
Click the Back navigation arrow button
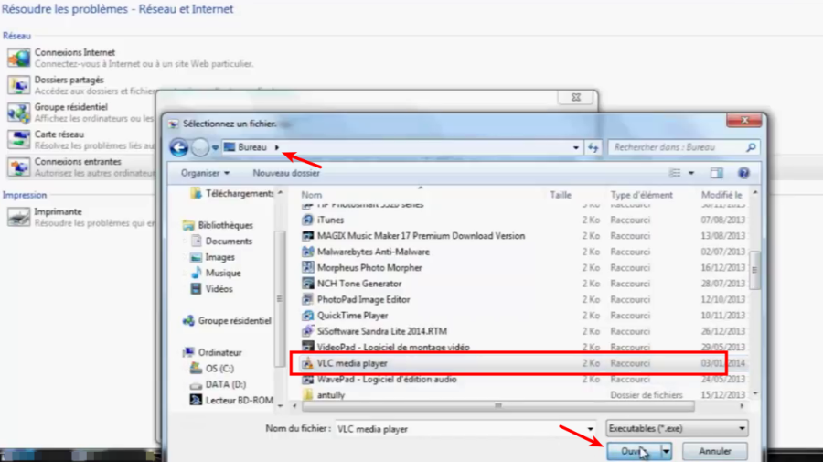(179, 147)
